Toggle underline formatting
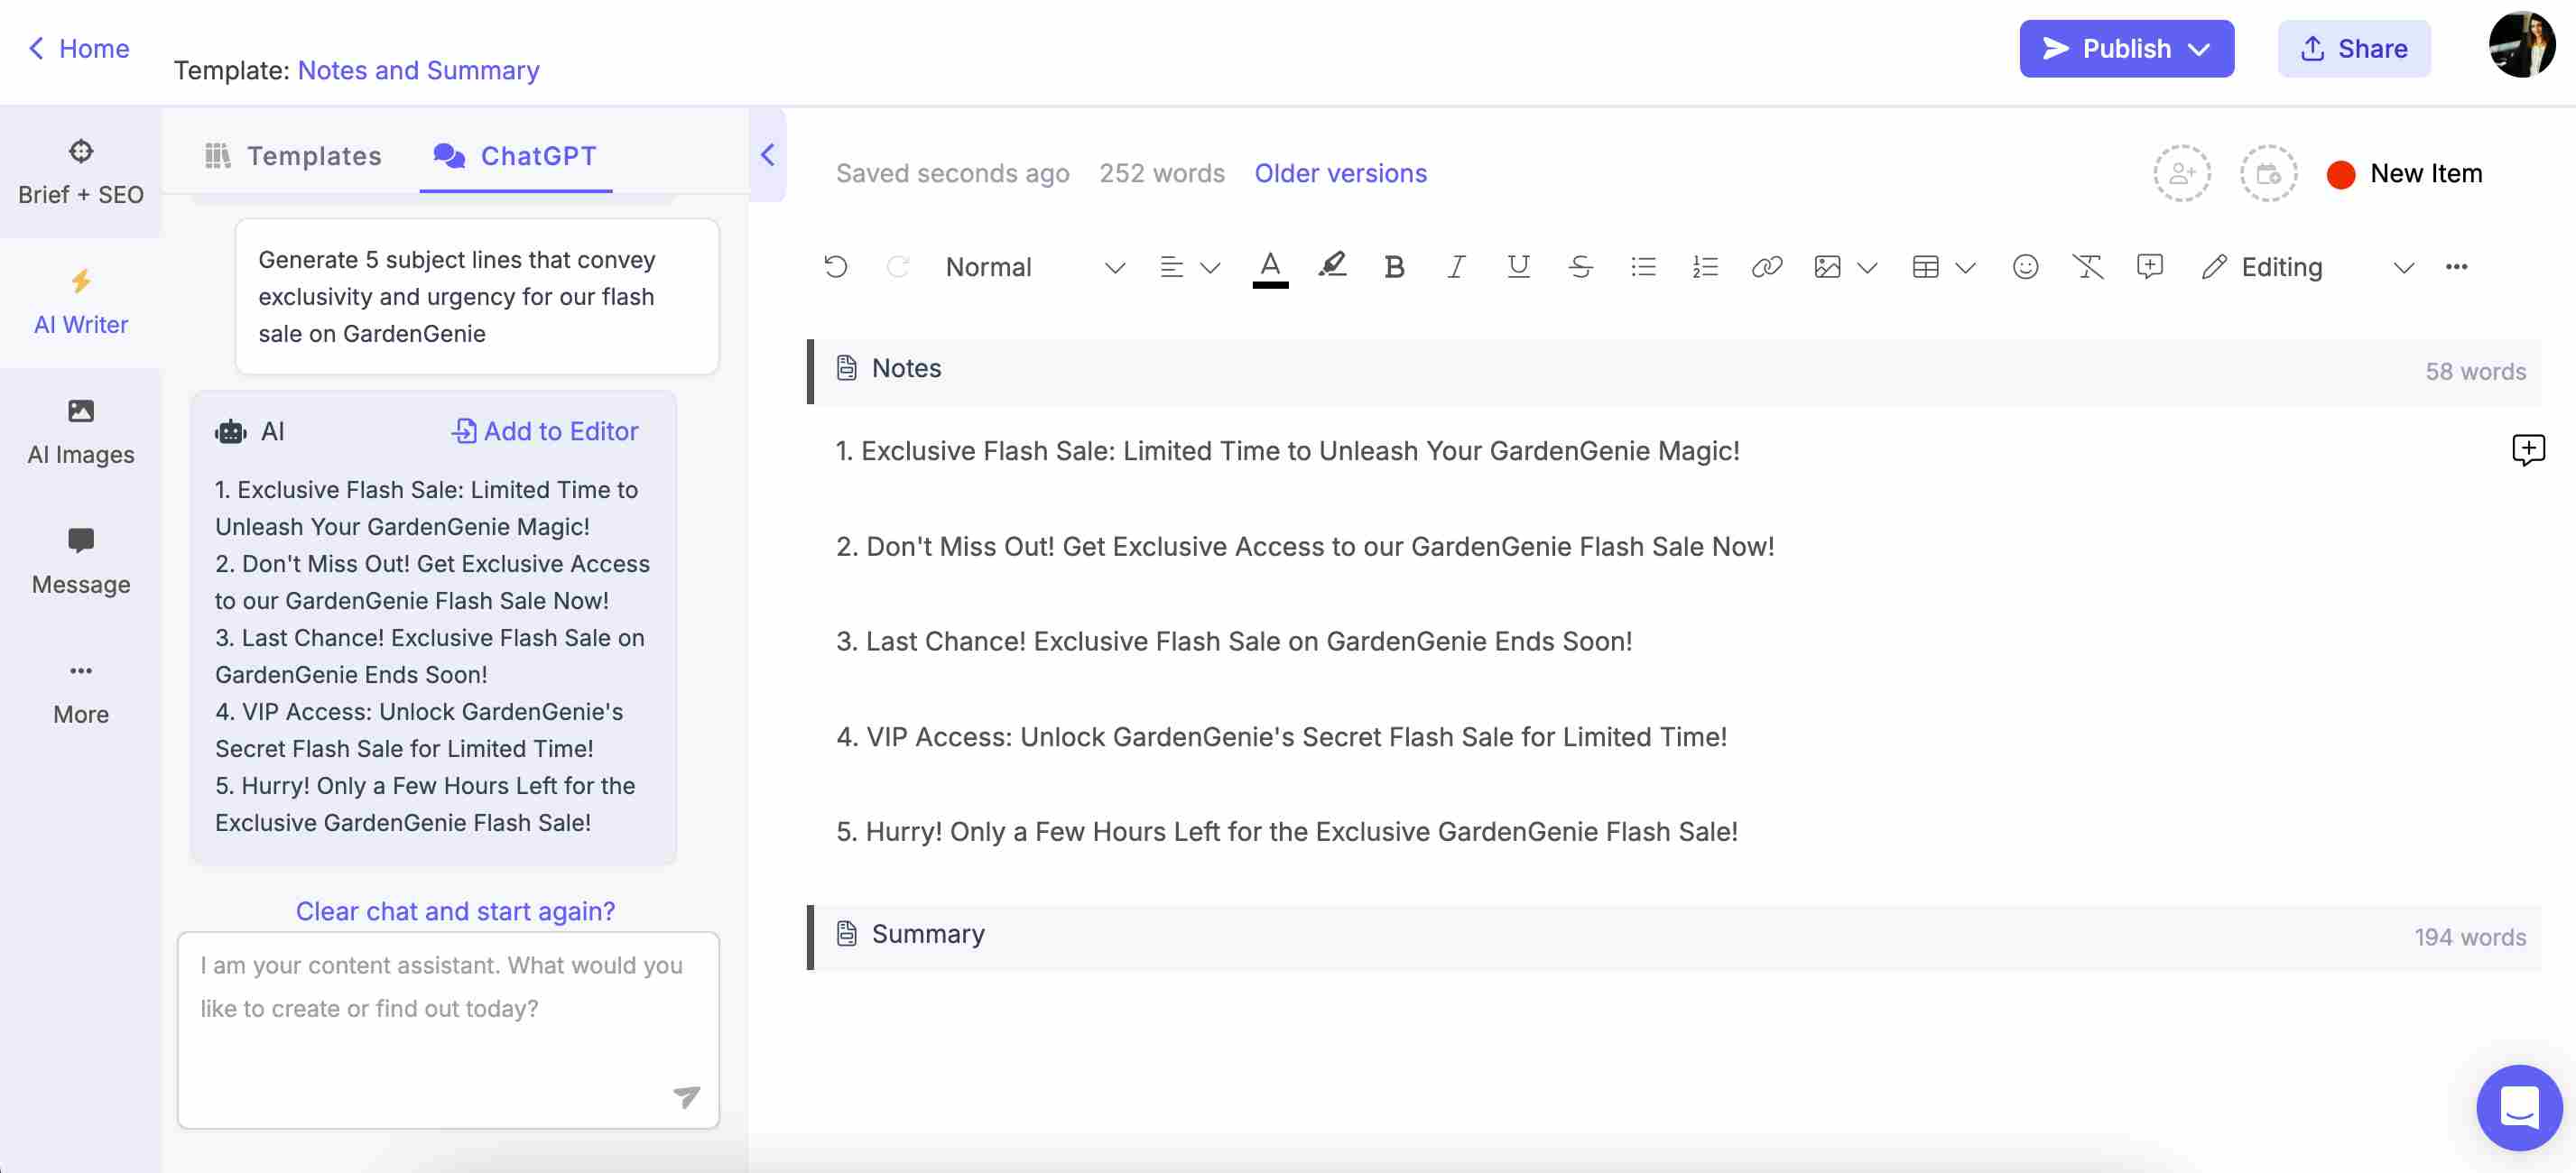Image resolution: width=2576 pixels, height=1173 pixels. (1518, 267)
